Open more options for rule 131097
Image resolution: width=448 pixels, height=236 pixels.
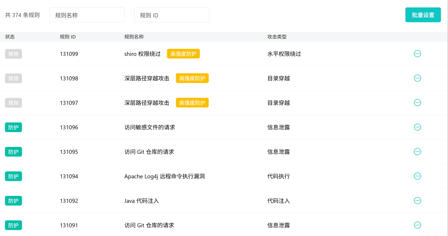[x=417, y=103]
